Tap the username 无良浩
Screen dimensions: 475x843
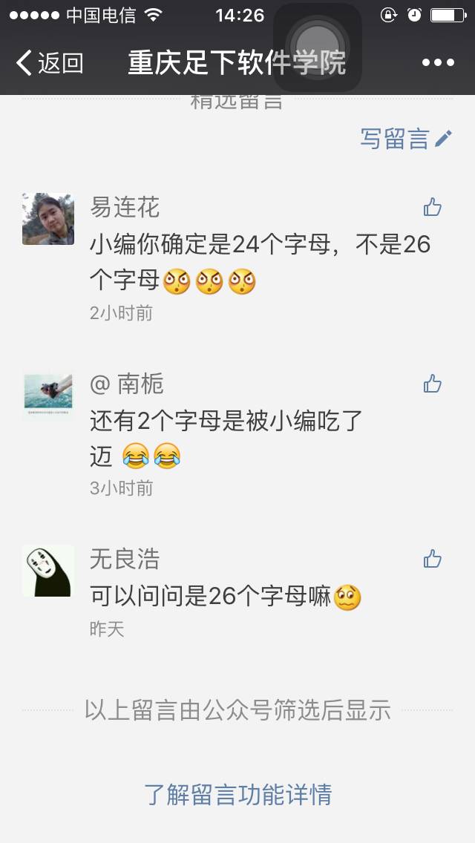point(125,560)
